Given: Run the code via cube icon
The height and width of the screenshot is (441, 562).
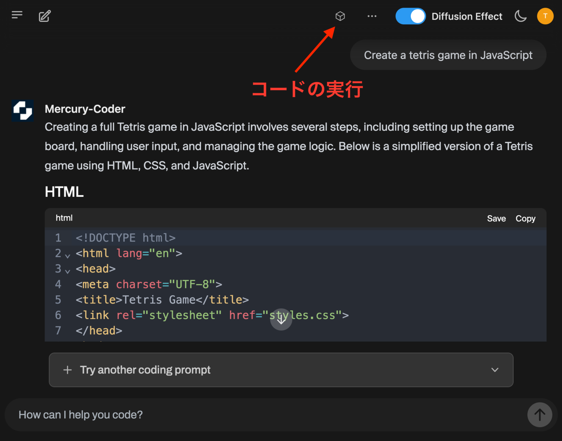Looking at the screenshot, I should point(340,16).
